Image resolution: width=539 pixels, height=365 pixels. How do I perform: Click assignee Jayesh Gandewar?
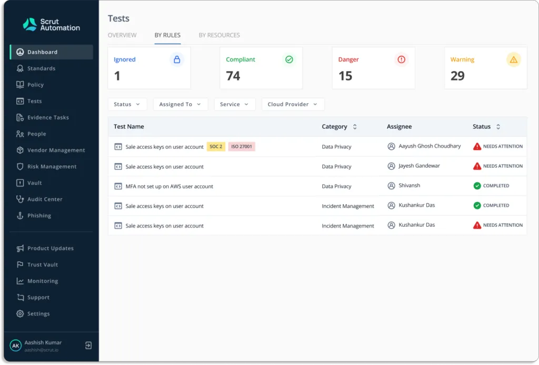click(x=419, y=166)
